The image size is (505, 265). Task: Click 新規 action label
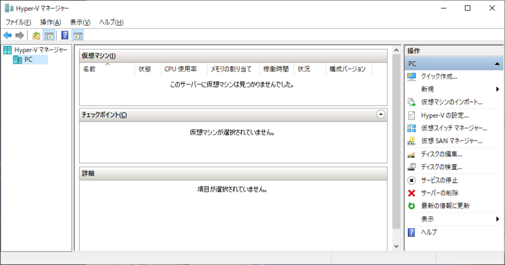[x=427, y=89]
